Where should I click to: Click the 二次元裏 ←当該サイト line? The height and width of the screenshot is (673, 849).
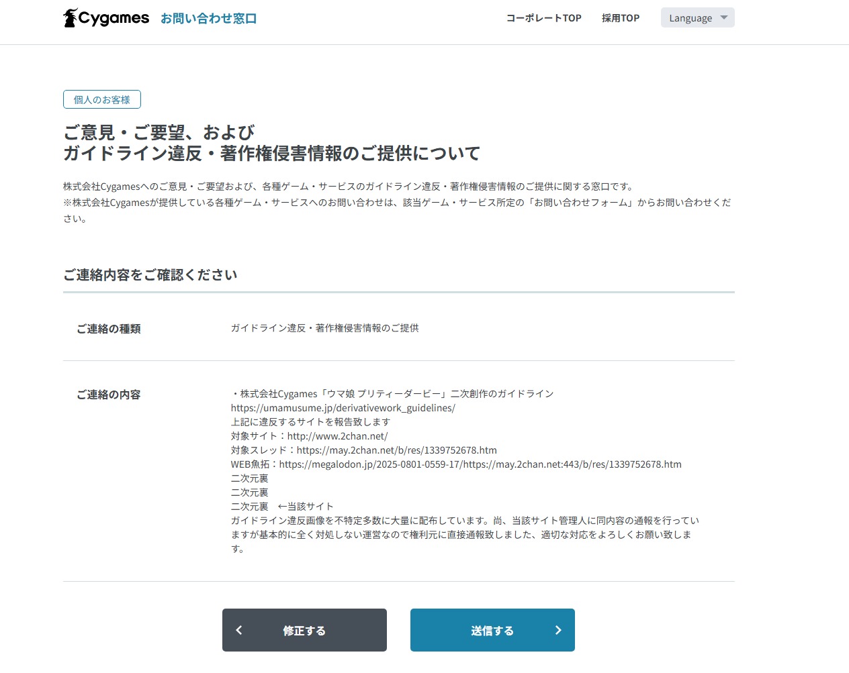[282, 507]
